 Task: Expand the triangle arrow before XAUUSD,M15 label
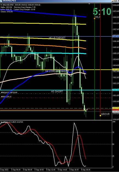point(1,5)
